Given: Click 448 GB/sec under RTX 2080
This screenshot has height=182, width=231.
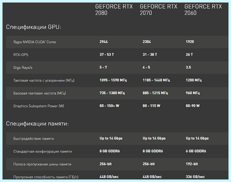Looking at the screenshot, I should click(x=109, y=177).
